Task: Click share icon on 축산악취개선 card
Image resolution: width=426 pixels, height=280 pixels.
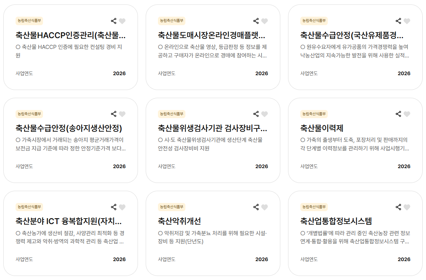Action: (256, 207)
